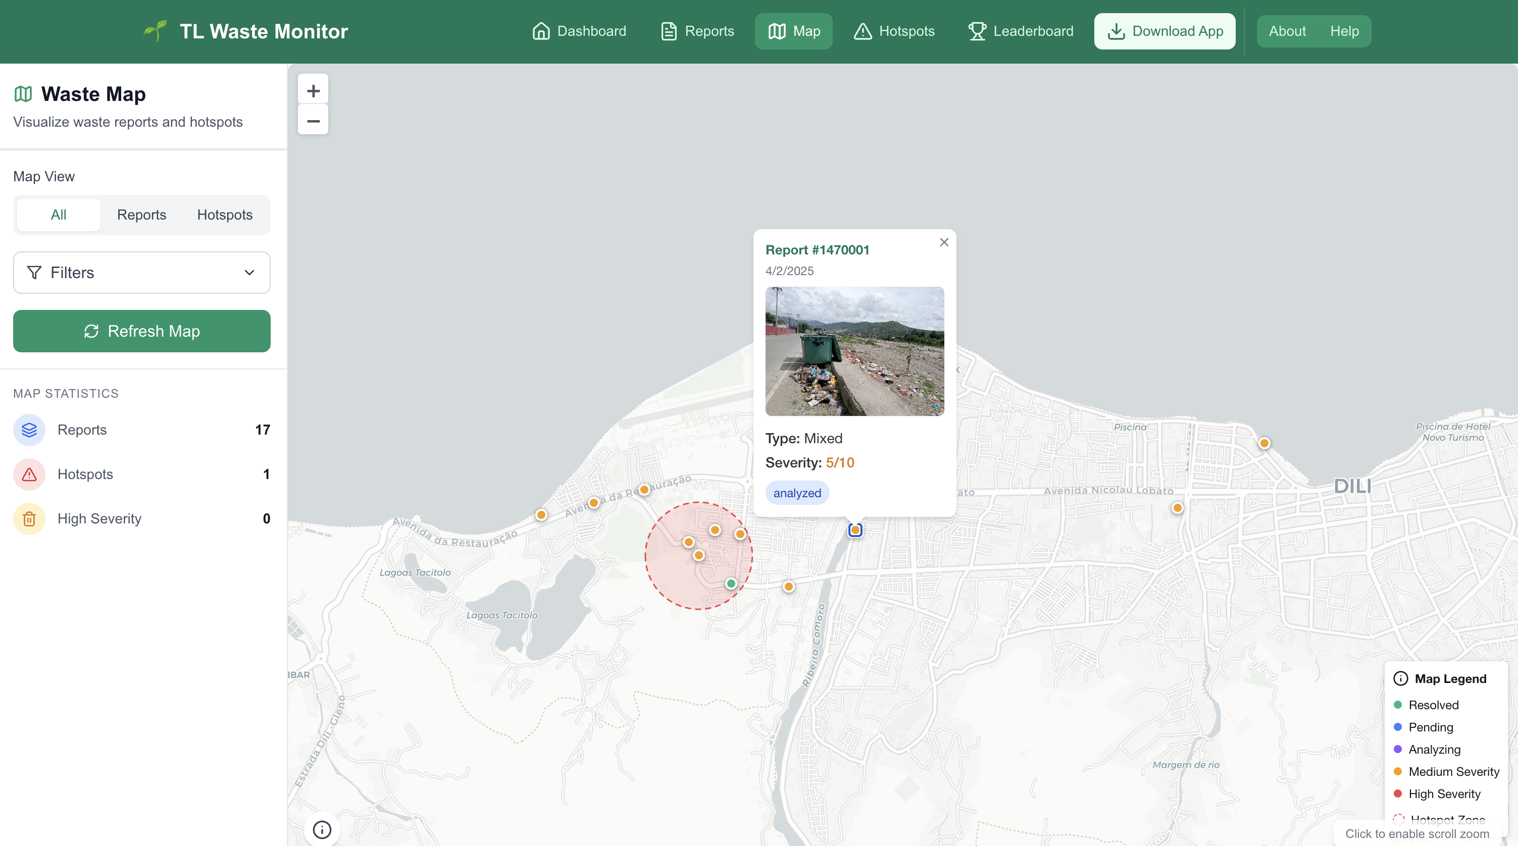The width and height of the screenshot is (1518, 846).
Task: Click the green resolved marker in hotspot zone
Action: coord(731,583)
